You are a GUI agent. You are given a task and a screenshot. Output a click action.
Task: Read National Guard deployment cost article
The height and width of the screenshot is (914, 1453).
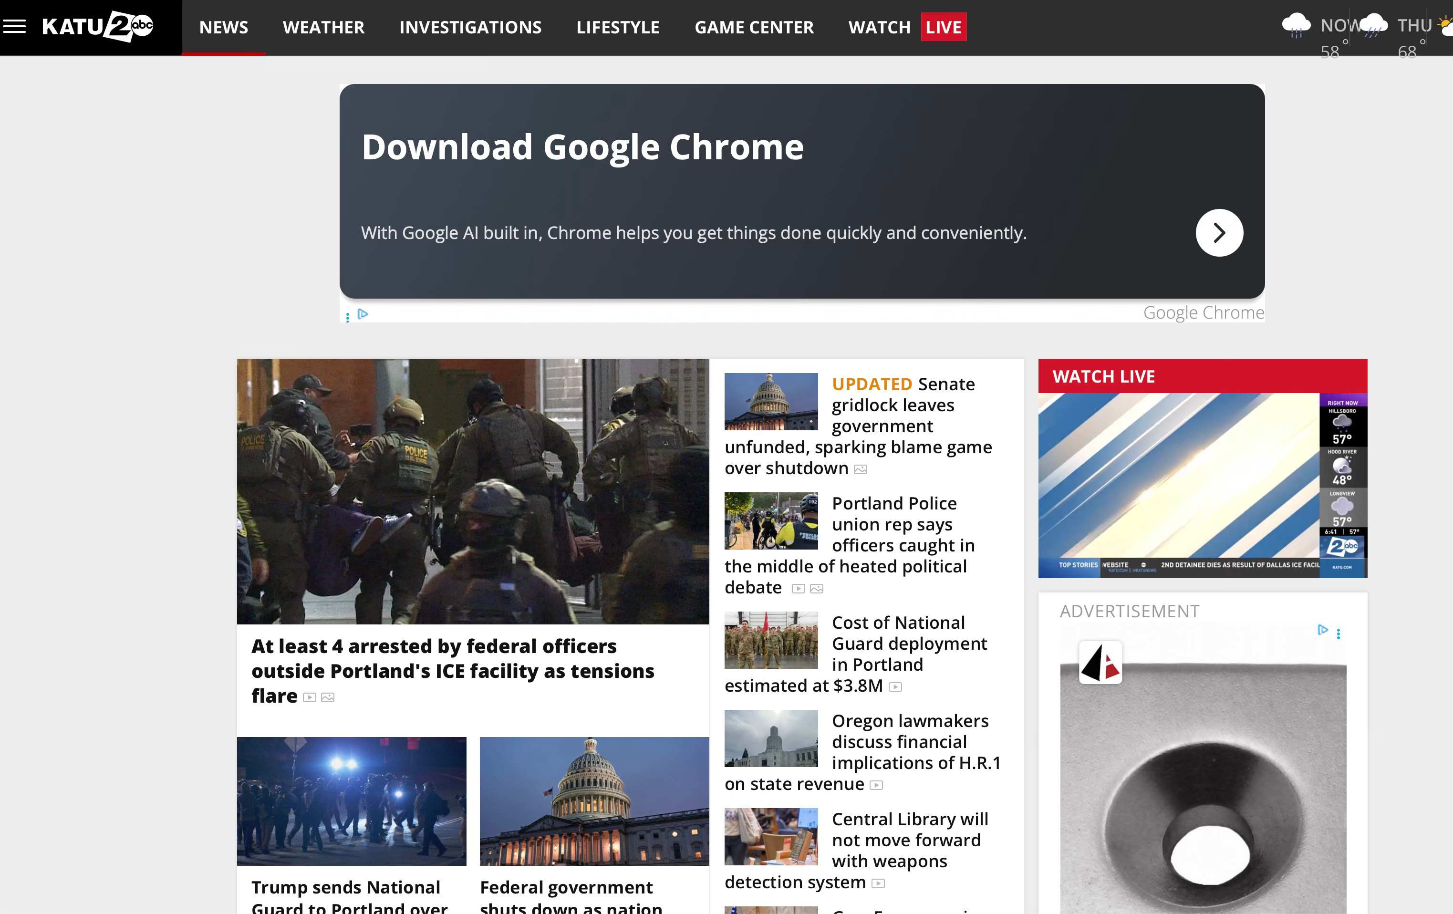click(x=909, y=643)
